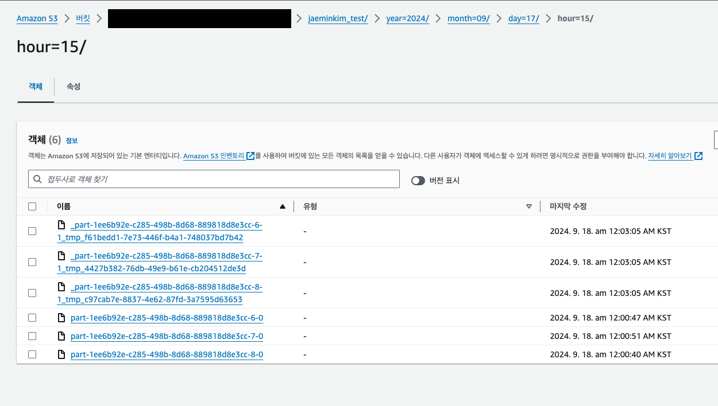Image resolution: width=718 pixels, height=406 pixels.
Task: Open the part-1ee6b92e...-6-0 object
Action: pyautogui.click(x=167, y=318)
